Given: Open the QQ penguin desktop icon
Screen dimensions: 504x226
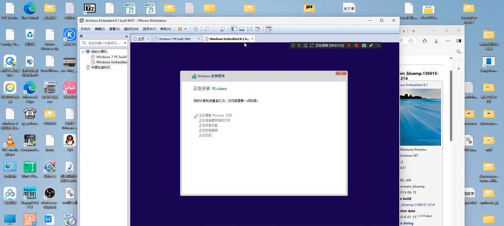Looking at the screenshot, I should click(x=70, y=143).
